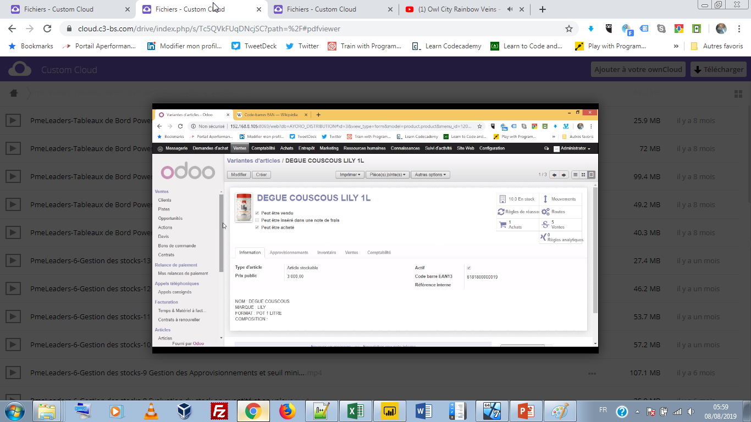Bookmark this page with the star icon
This screenshot has height=422, width=751.
pyautogui.click(x=569, y=29)
